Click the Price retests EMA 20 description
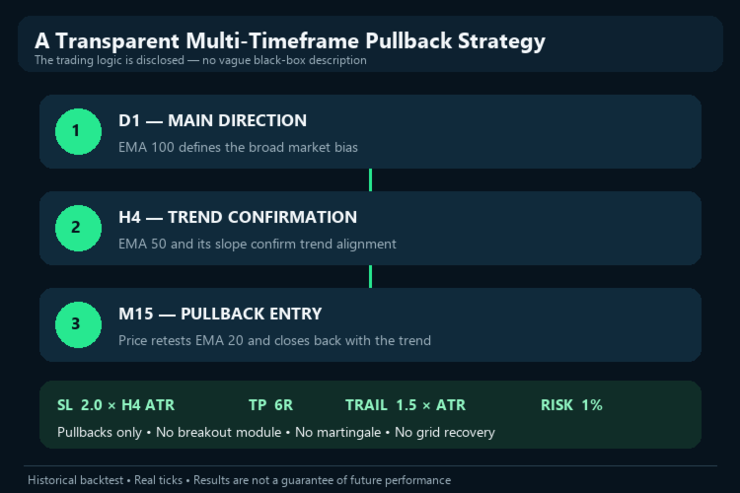740x493 pixels. pos(274,340)
